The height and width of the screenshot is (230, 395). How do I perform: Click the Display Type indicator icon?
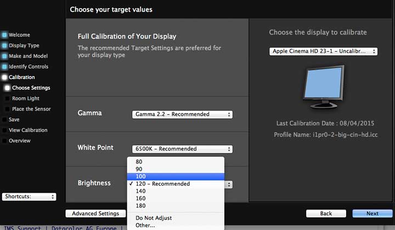click(4, 46)
